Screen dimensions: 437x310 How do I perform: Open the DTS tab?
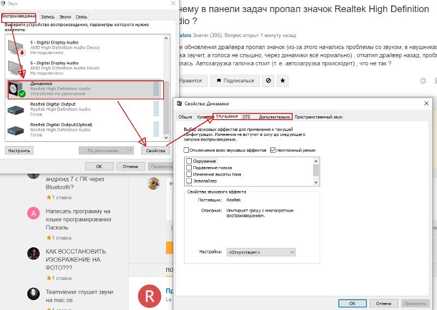[246, 117]
